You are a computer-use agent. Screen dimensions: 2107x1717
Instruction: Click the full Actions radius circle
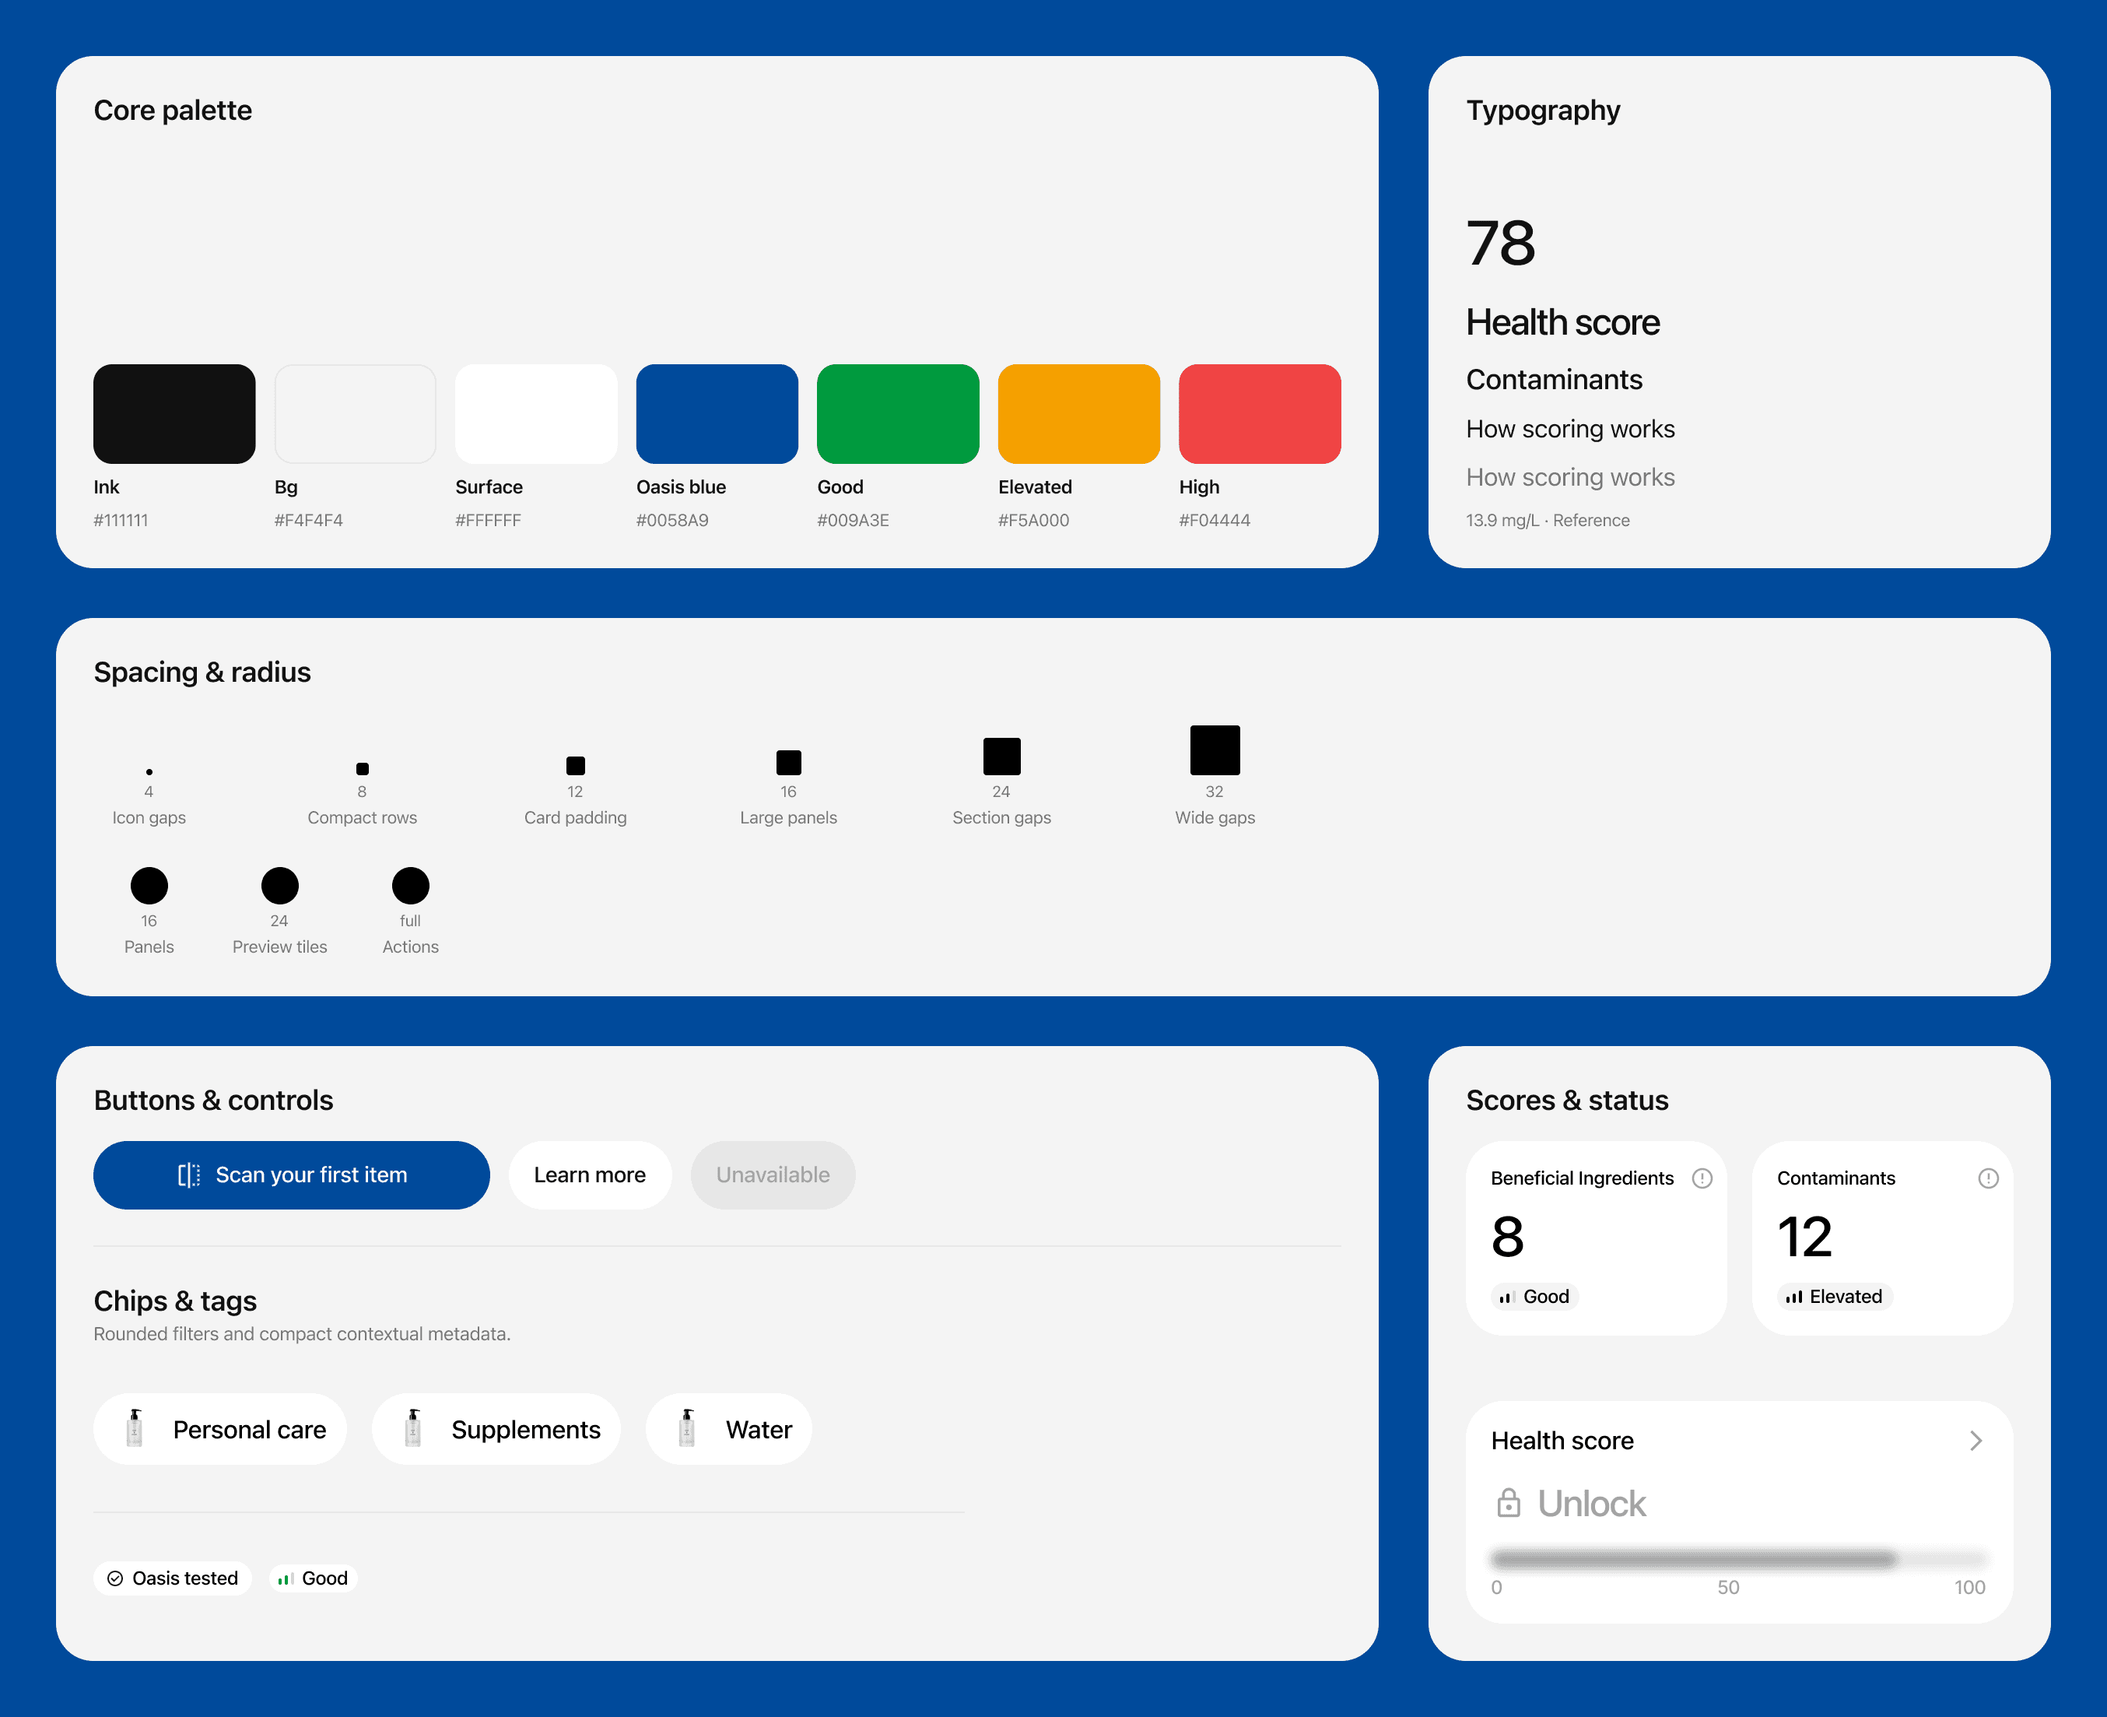(x=410, y=885)
